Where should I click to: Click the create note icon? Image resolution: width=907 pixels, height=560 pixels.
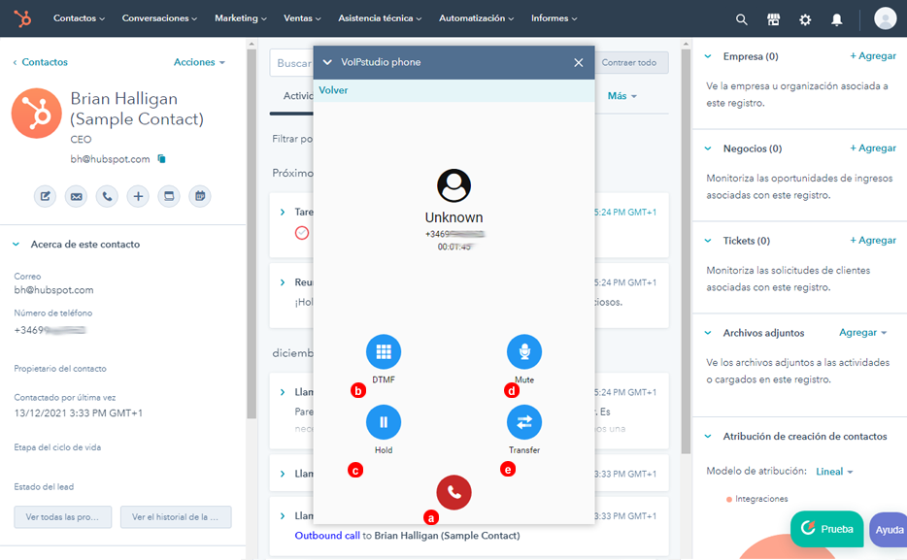pyautogui.click(x=45, y=196)
